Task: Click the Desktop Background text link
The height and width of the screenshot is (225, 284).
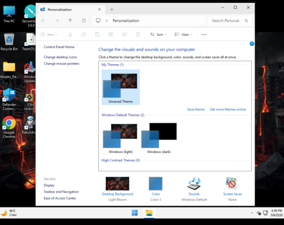Action: (118, 194)
